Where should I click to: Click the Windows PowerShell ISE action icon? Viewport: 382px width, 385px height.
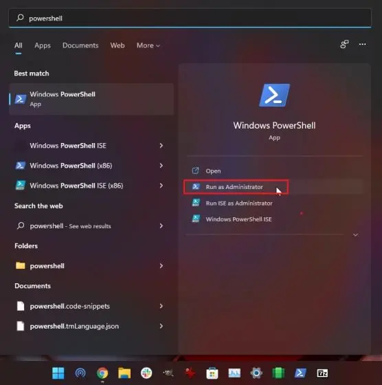(x=196, y=219)
